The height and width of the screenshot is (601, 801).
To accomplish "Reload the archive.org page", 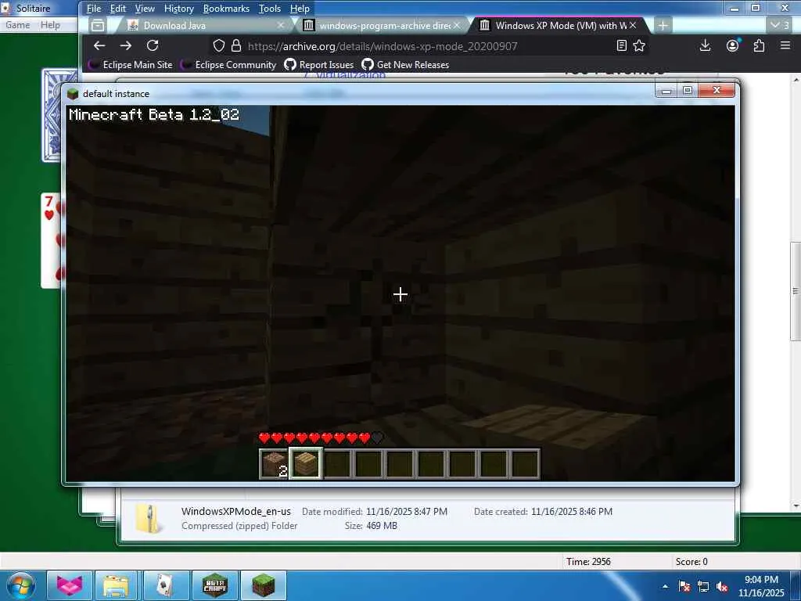I will click(x=153, y=45).
